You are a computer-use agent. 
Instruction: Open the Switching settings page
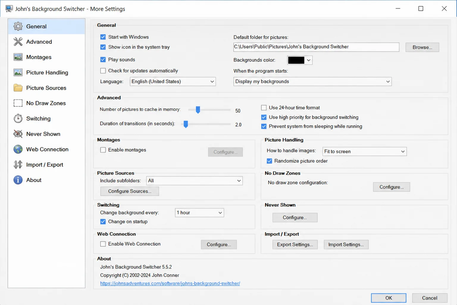pos(46,119)
